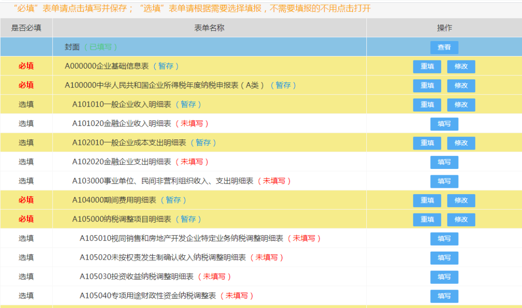The image size is (522, 308).
Task: Click 必填 label of A000000 row
Action: (26, 66)
